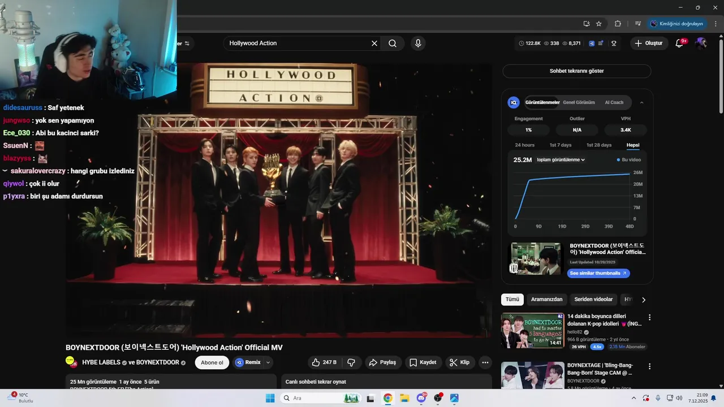The height and width of the screenshot is (407, 724).
Task: Open OBS Studio from taskbar
Action: 438,398
